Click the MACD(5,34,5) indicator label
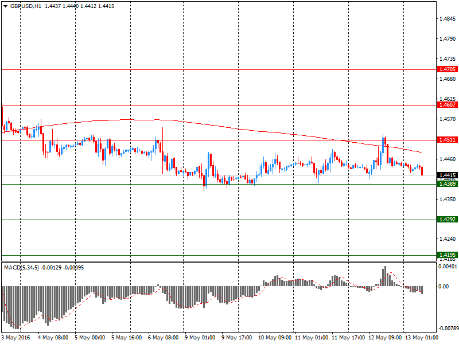The image size is (459, 344). tap(21, 268)
